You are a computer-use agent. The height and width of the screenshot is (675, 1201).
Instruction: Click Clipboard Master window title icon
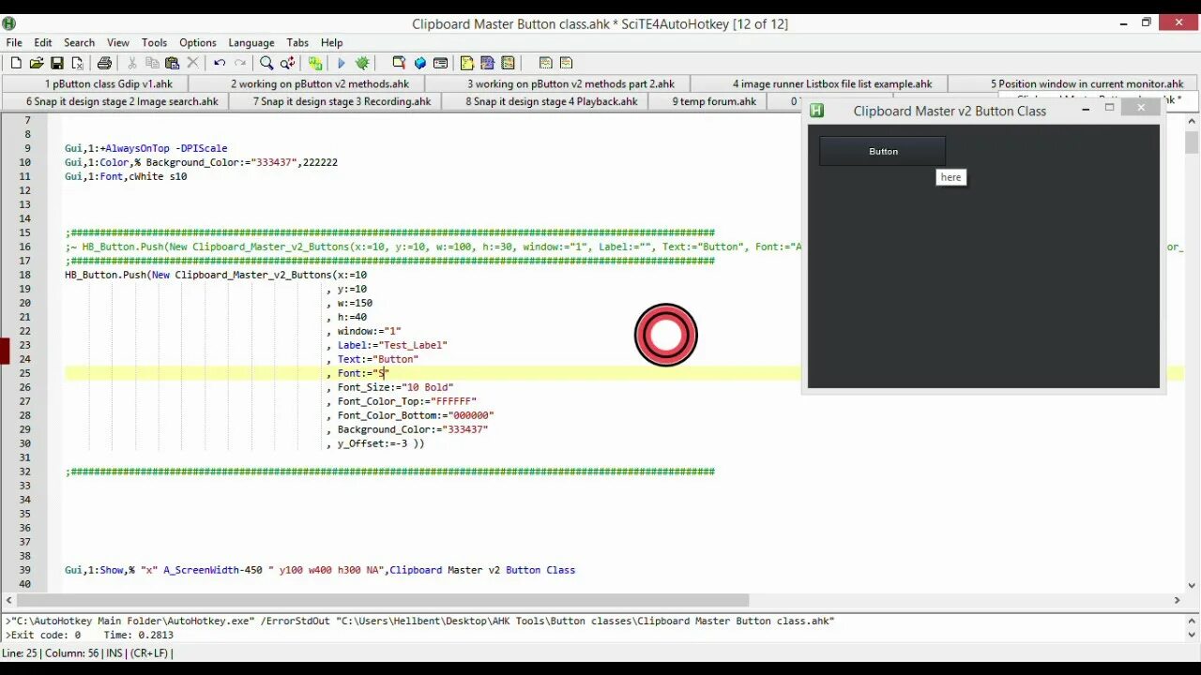pyautogui.click(x=816, y=111)
